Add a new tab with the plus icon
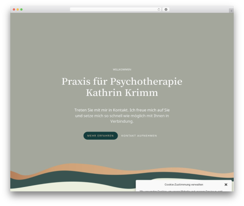The width and height of the screenshot is (244, 206). tap(231, 11)
